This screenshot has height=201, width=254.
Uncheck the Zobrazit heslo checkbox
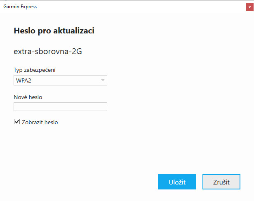[x=17, y=122]
